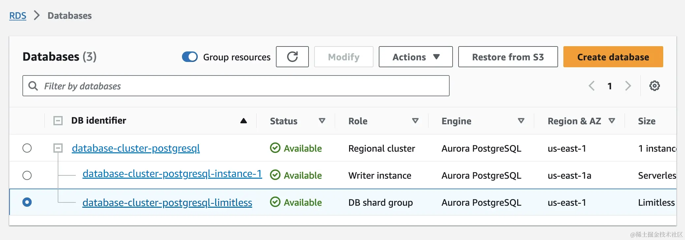Click the Status column filter triangle

click(322, 121)
